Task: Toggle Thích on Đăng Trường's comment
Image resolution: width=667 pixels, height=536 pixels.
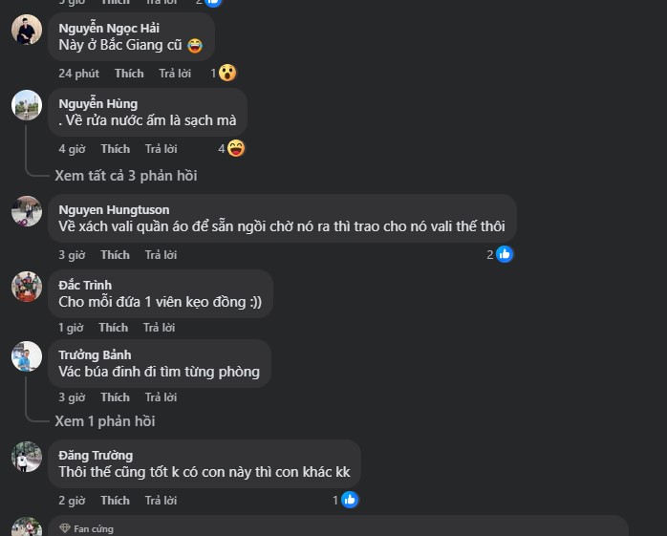Action: tap(115, 501)
